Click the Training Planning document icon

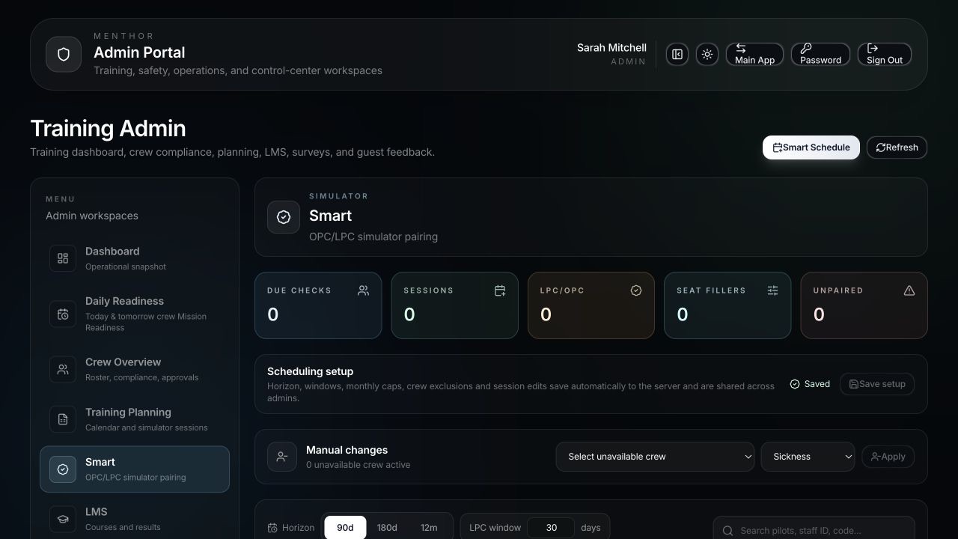point(63,419)
